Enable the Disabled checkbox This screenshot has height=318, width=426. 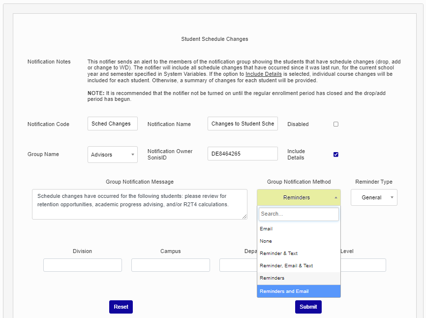coord(336,124)
